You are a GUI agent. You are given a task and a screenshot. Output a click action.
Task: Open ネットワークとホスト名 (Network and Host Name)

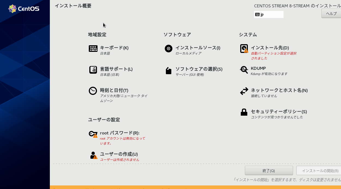[x=279, y=90]
